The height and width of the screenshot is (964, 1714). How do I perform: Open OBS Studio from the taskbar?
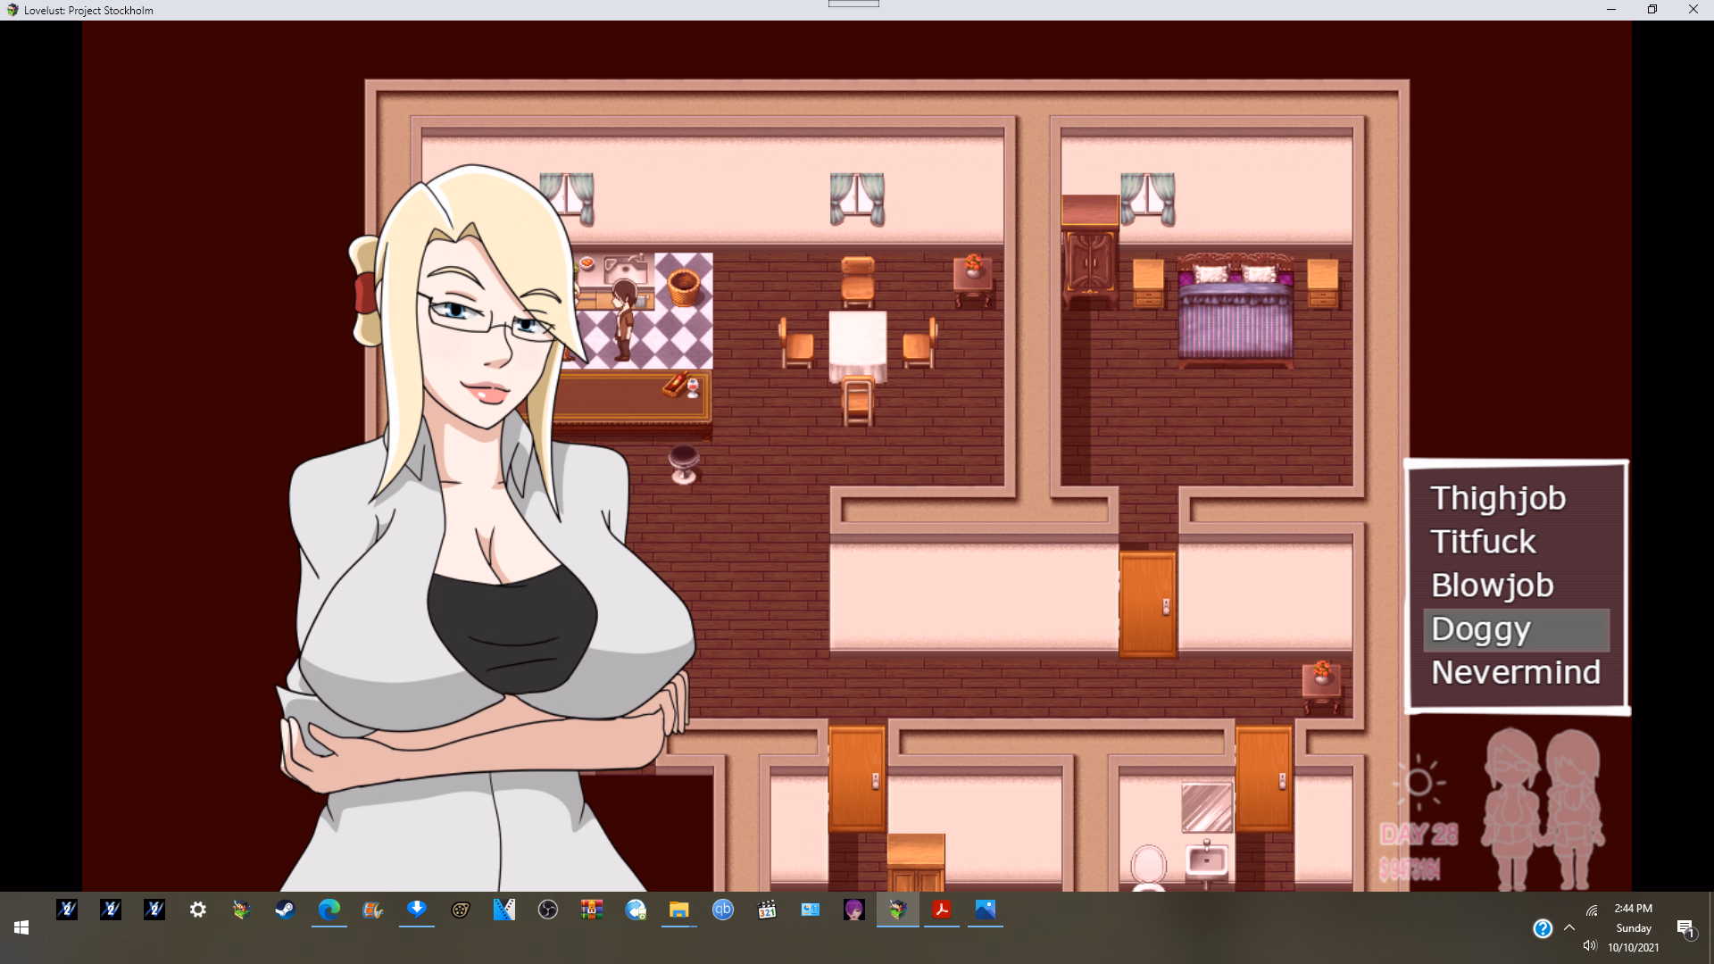(548, 910)
